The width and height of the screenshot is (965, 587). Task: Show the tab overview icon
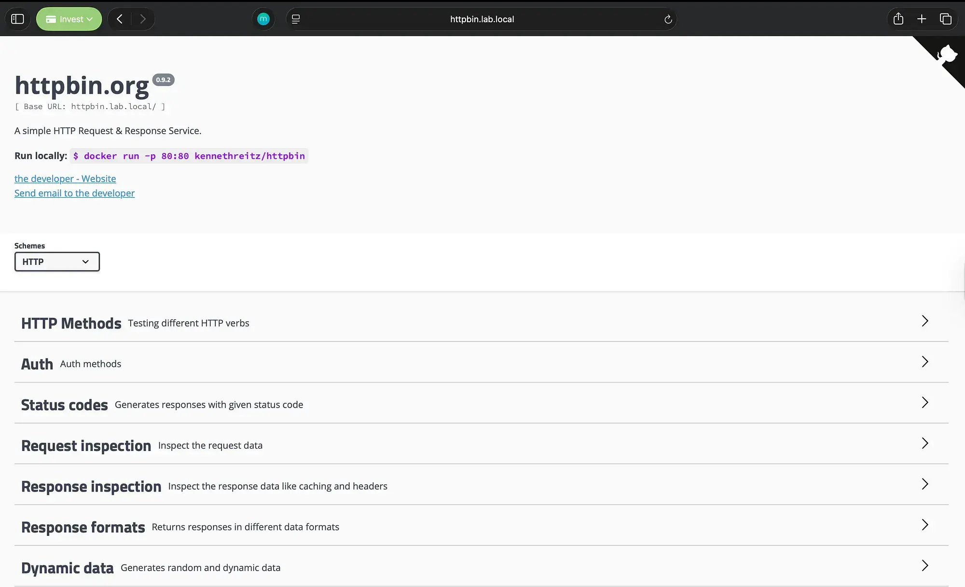(x=945, y=19)
